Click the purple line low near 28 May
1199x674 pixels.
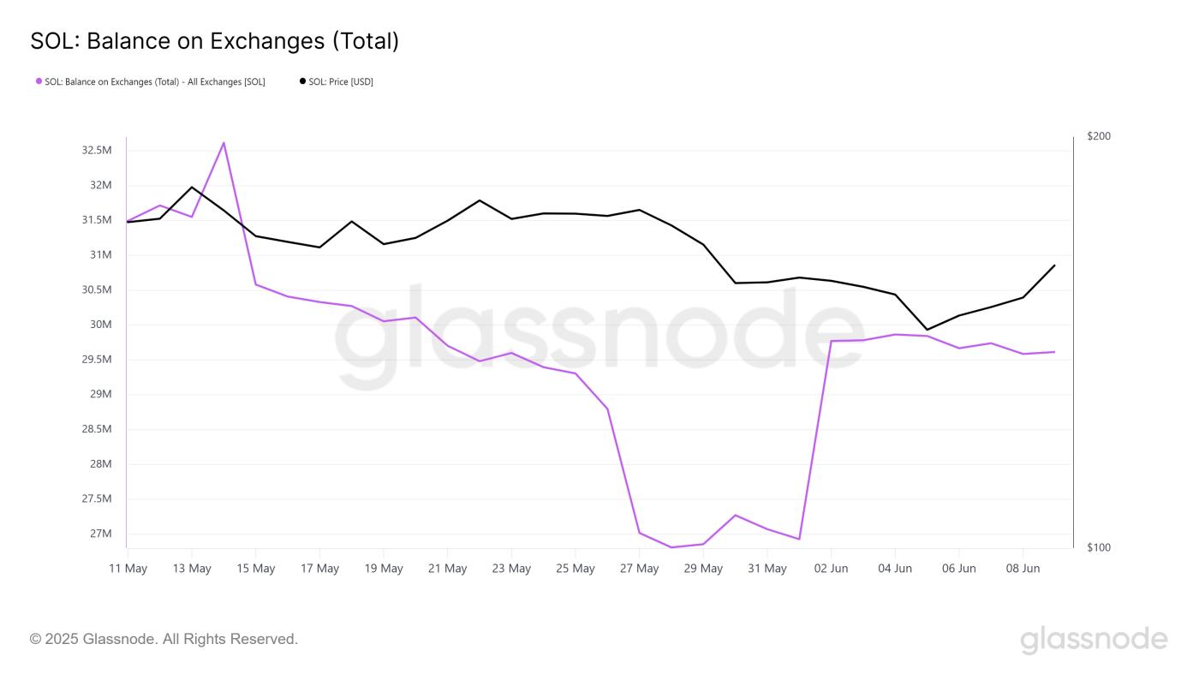[x=671, y=547]
